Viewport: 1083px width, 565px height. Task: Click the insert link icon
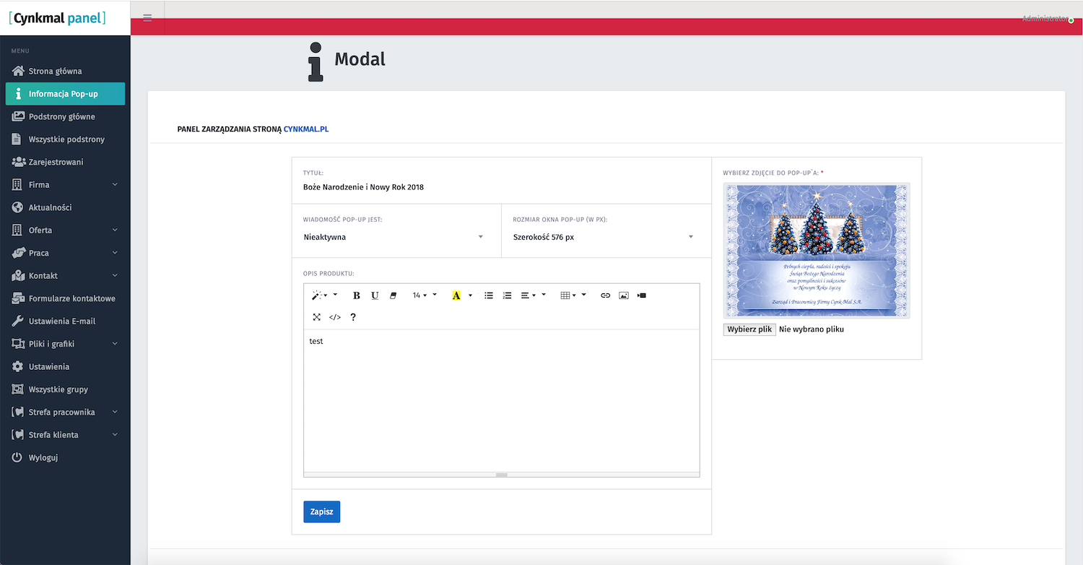pos(606,296)
